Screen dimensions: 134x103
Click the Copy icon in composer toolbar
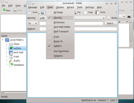point(85,12)
